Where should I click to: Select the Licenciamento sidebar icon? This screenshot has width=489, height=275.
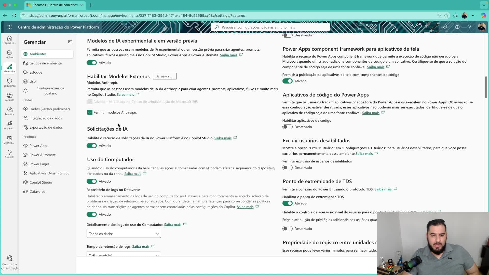9,140
